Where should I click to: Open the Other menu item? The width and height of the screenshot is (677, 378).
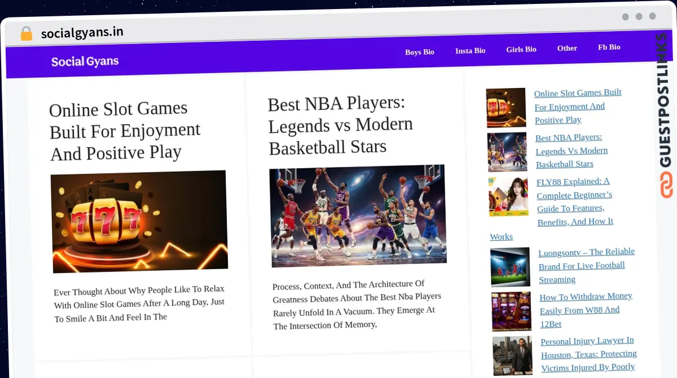(567, 48)
